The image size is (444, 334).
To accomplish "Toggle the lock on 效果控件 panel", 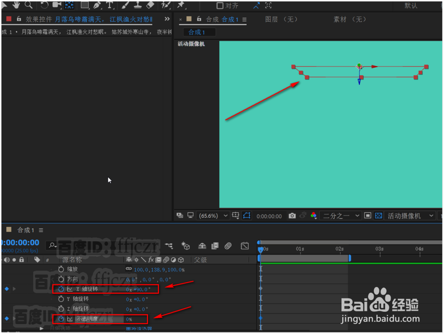I will (19, 19).
